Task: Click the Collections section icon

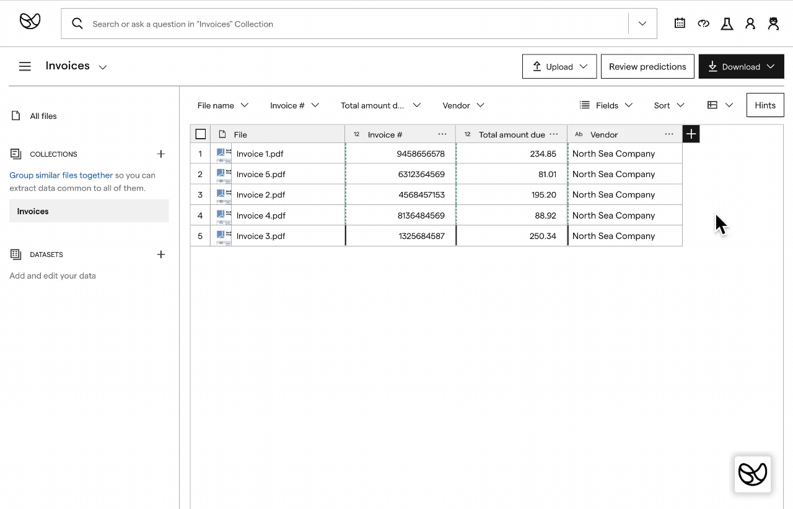Action: [16, 154]
